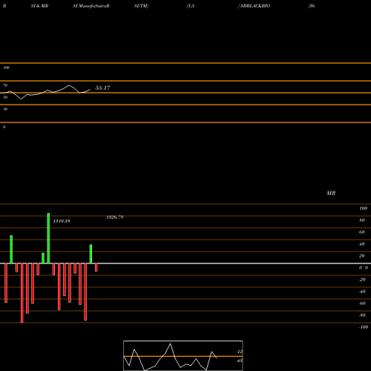Click the -80 label on MR right axis
371x371 pixels.
coord(362,315)
